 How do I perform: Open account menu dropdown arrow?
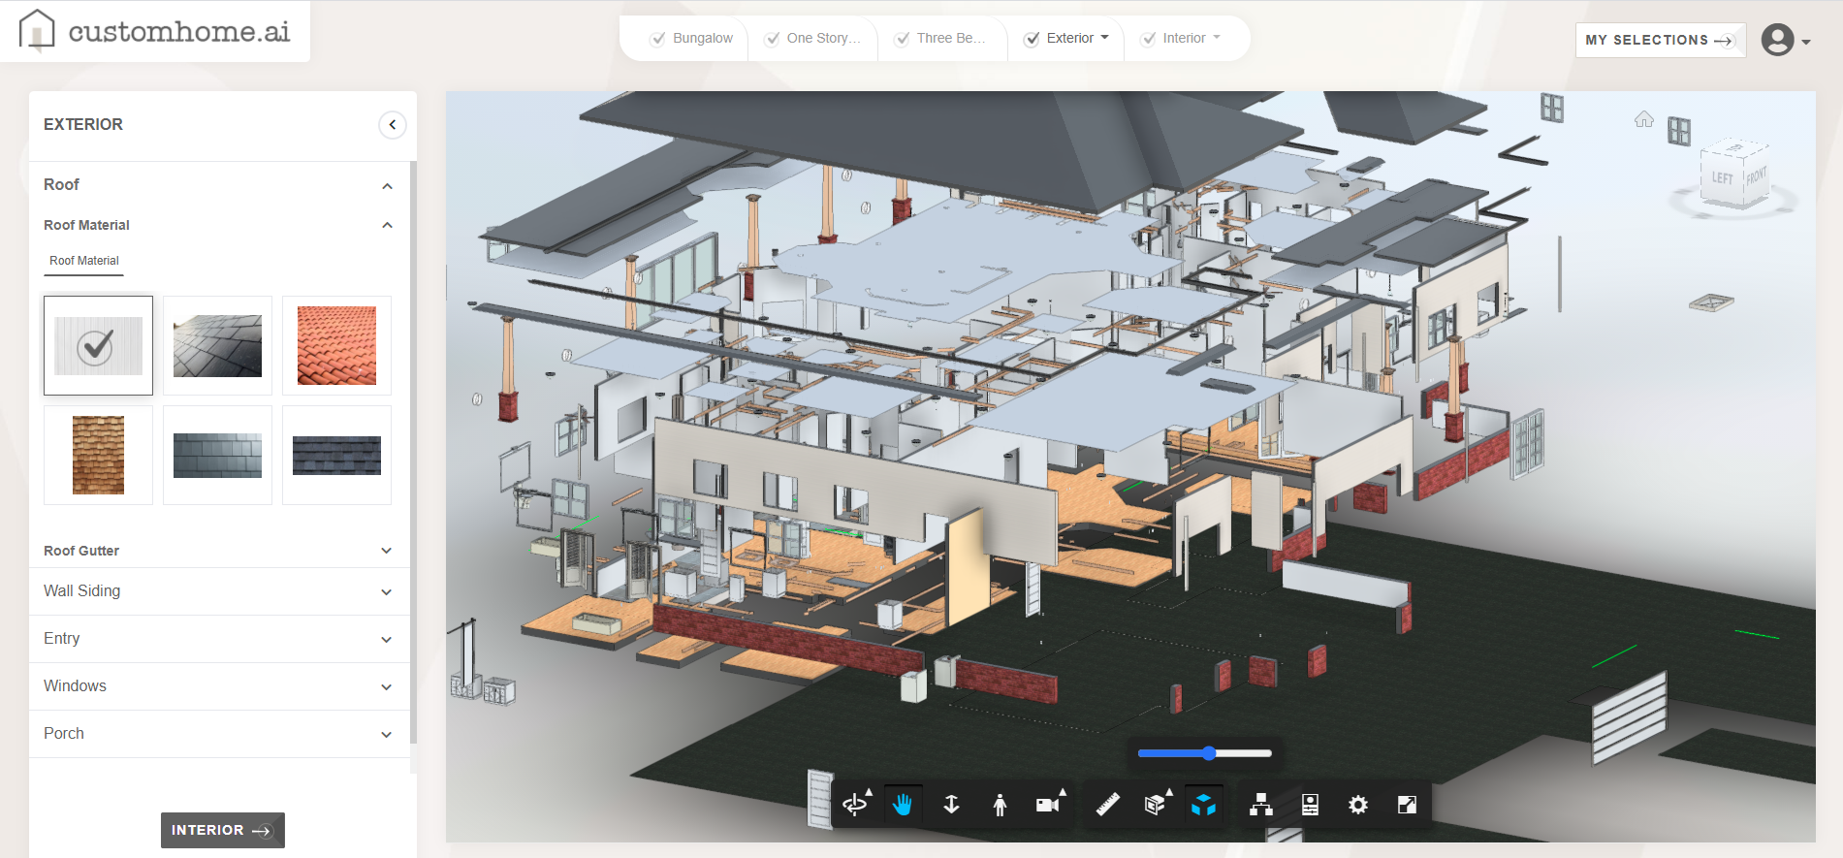(1806, 42)
